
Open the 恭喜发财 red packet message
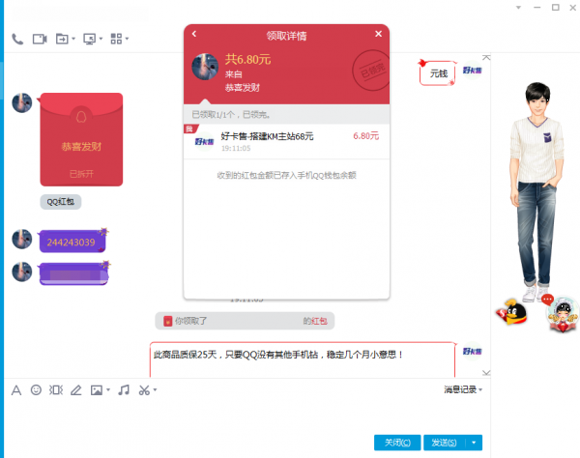(x=81, y=139)
